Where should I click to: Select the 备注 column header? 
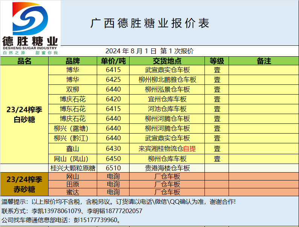264,61
